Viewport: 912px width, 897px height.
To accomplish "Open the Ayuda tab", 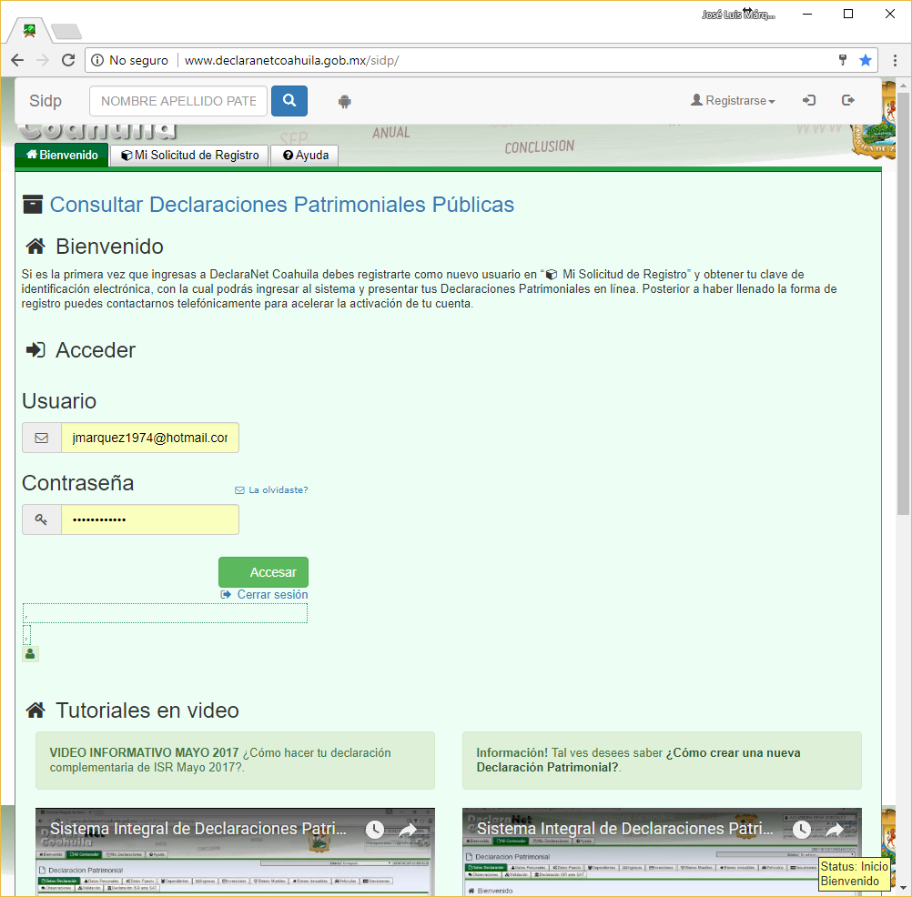I will pyautogui.click(x=306, y=156).
